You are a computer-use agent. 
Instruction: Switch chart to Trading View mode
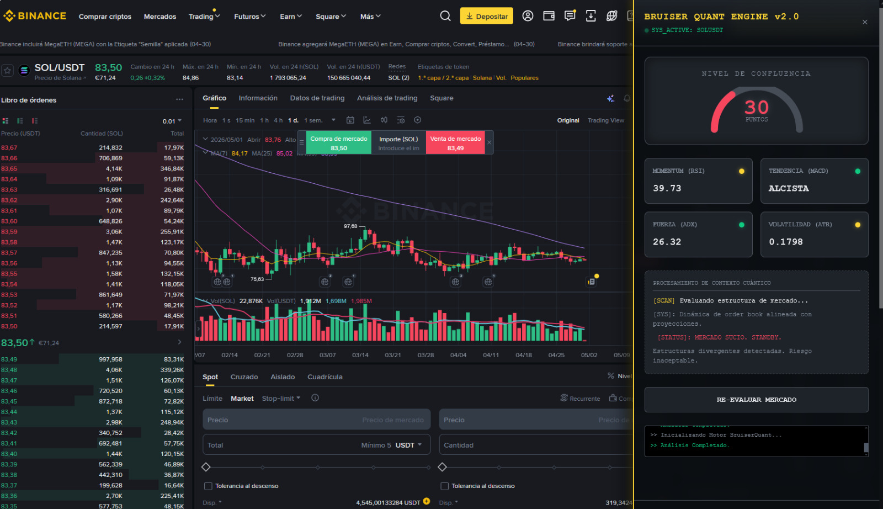pyautogui.click(x=606, y=120)
